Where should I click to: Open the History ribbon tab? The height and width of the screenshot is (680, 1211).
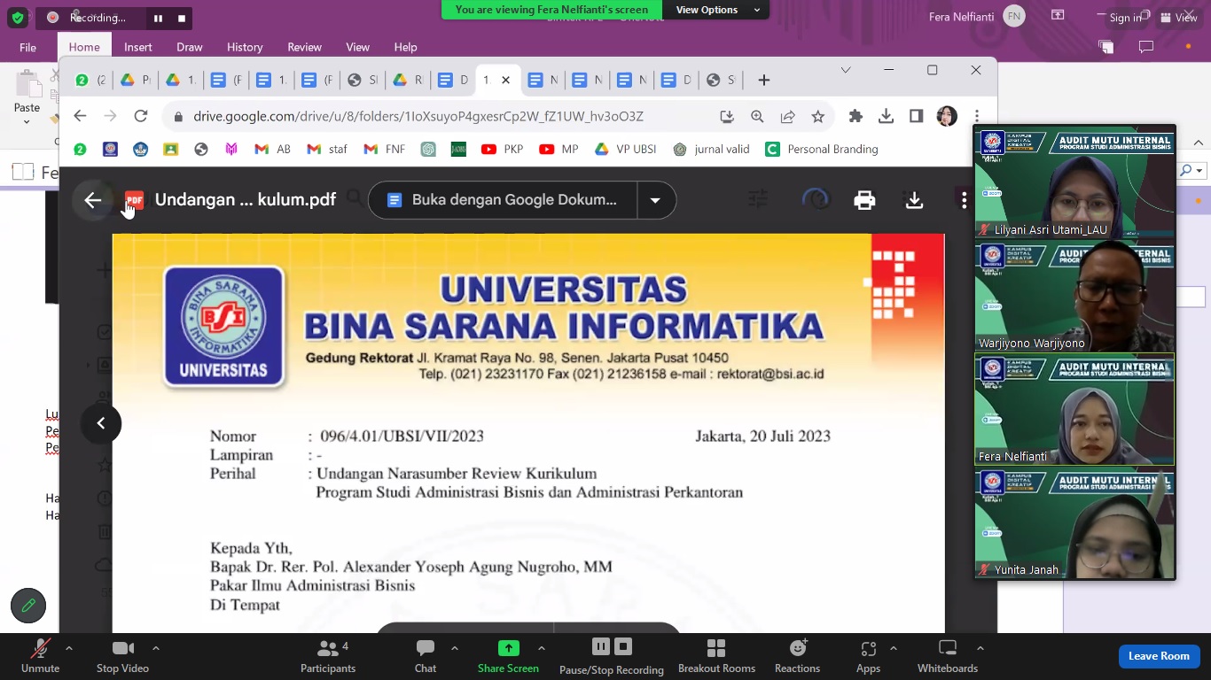pyautogui.click(x=245, y=47)
